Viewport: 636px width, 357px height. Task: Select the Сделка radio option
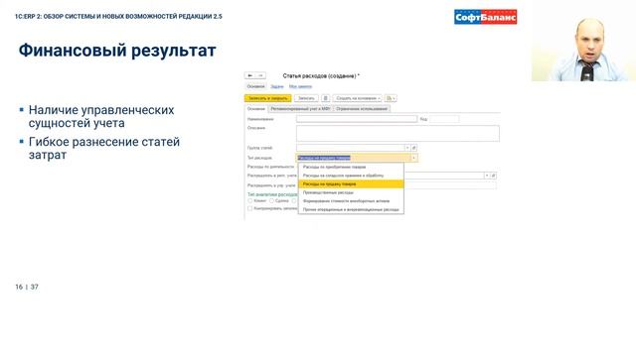[x=271, y=200]
